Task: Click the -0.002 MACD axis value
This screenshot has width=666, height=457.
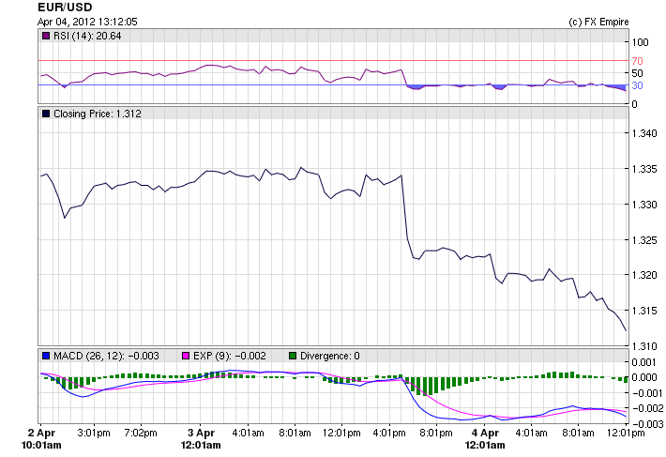Action: point(647,408)
